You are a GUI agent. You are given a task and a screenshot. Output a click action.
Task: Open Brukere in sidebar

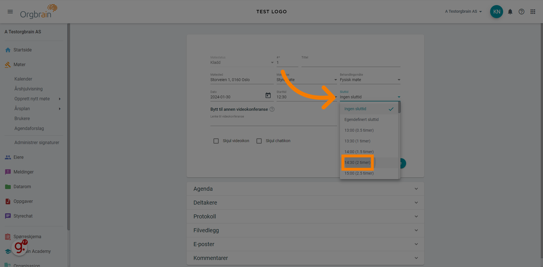[x=22, y=119]
